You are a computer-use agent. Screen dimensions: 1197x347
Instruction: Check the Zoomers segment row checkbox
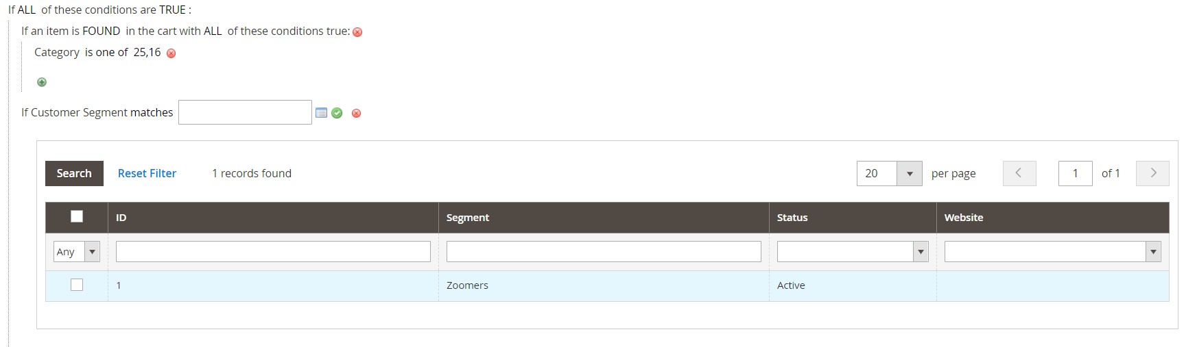coord(77,285)
